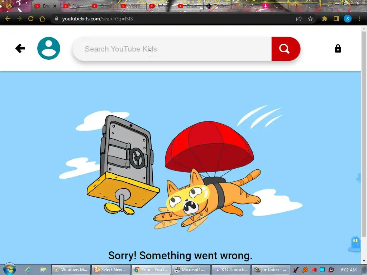
Task: Click the browser forward arrow
Action: [x=19, y=19]
